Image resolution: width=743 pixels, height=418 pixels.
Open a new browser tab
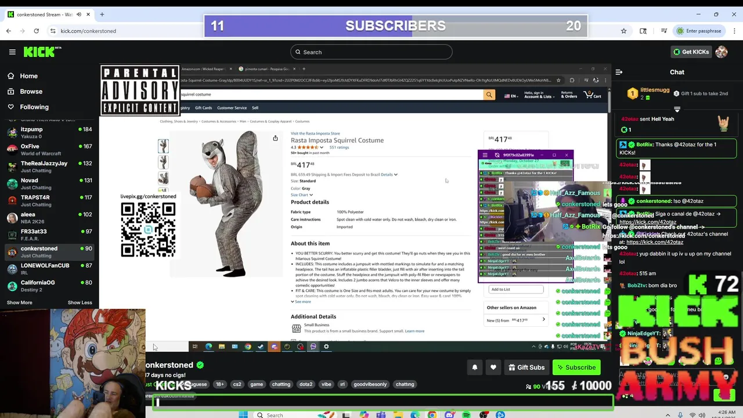click(102, 15)
